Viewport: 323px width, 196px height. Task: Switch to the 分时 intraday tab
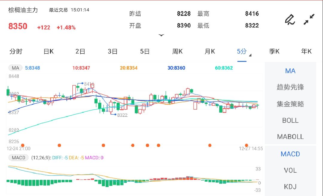tap(16, 51)
